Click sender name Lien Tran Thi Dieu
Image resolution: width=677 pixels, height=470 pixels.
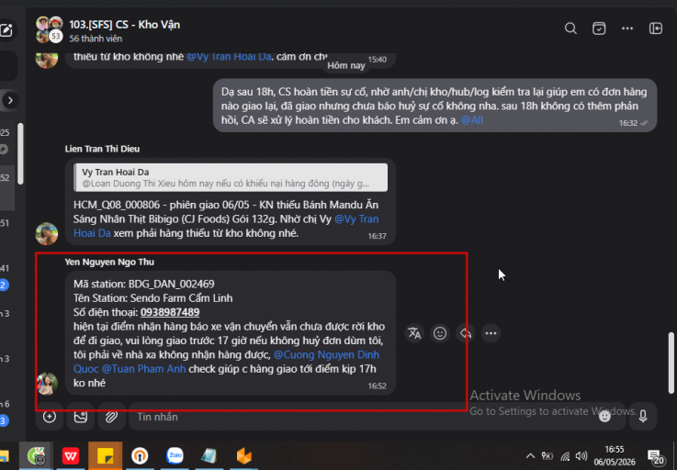coord(102,149)
